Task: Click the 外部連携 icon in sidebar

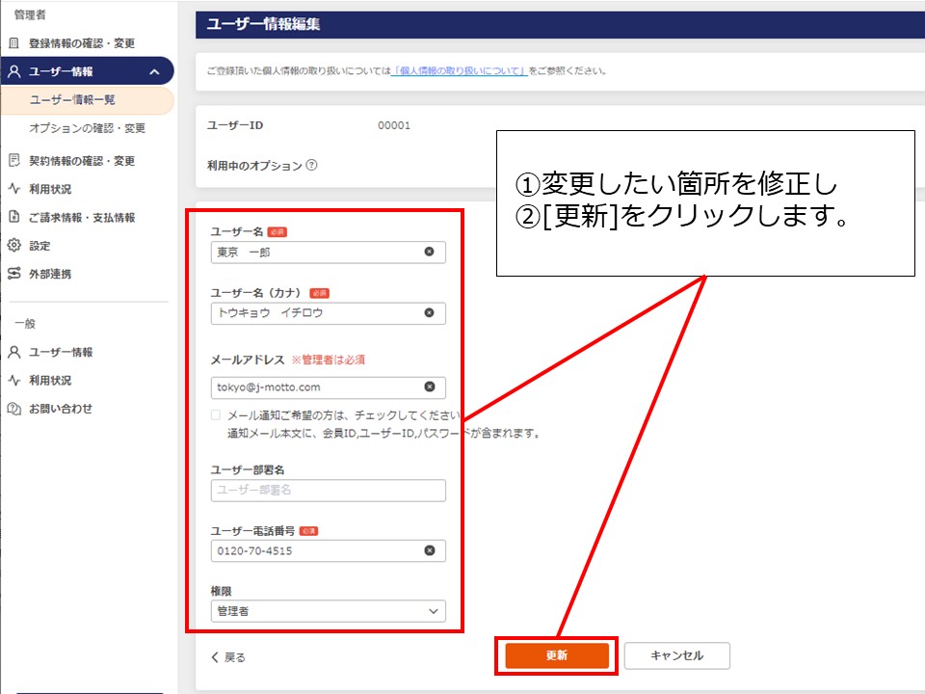Action: 13,274
